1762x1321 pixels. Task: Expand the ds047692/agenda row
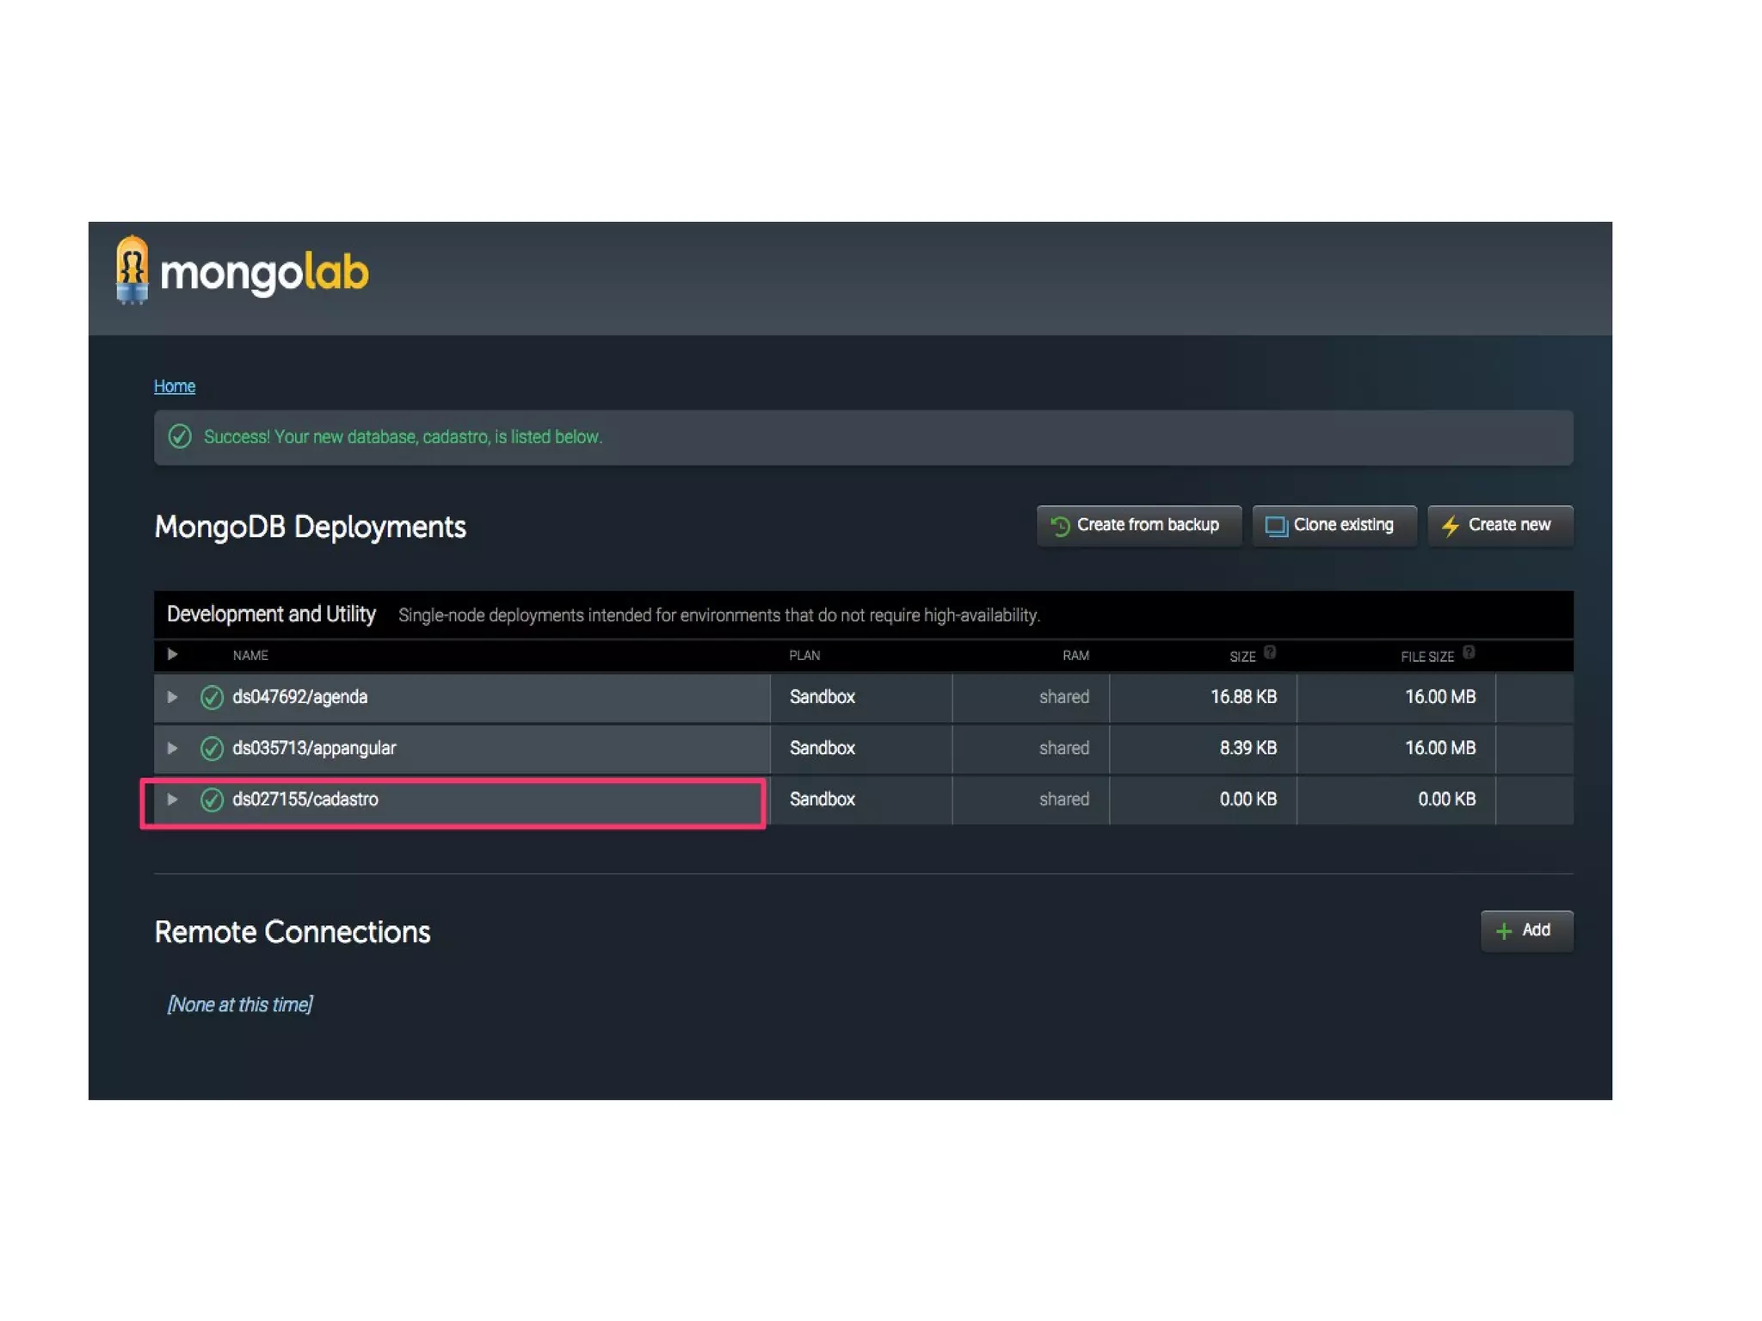172,697
